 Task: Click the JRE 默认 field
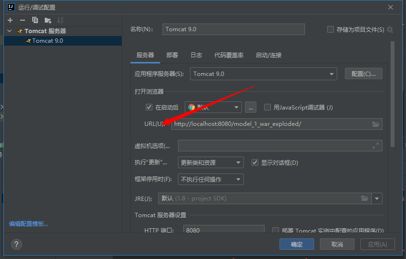pyautogui.click(x=265, y=198)
